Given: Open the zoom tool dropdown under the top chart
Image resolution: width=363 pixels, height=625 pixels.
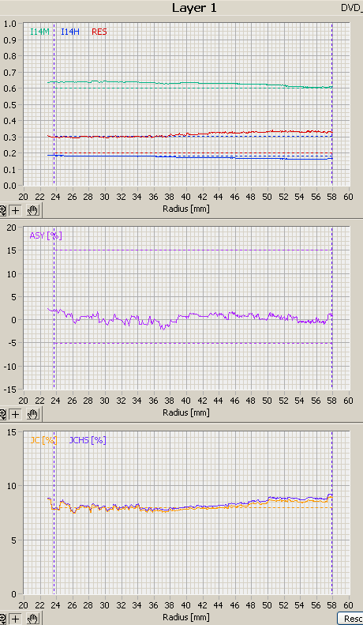Looking at the screenshot, I should coord(3,209).
